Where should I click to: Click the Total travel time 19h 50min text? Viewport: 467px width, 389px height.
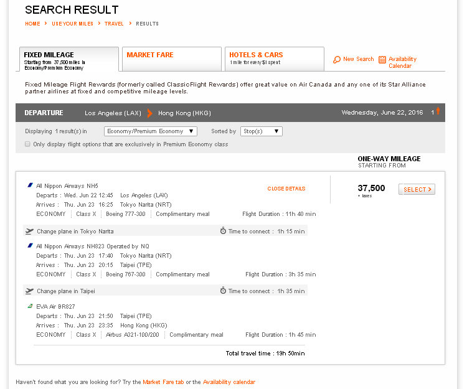tap(265, 354)
